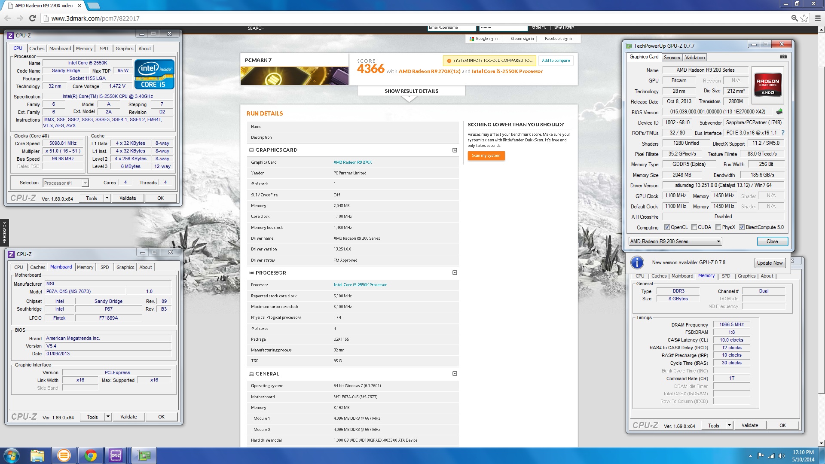
Task: Click the GPU-Z screenshot camera icon
Action: 783,57
